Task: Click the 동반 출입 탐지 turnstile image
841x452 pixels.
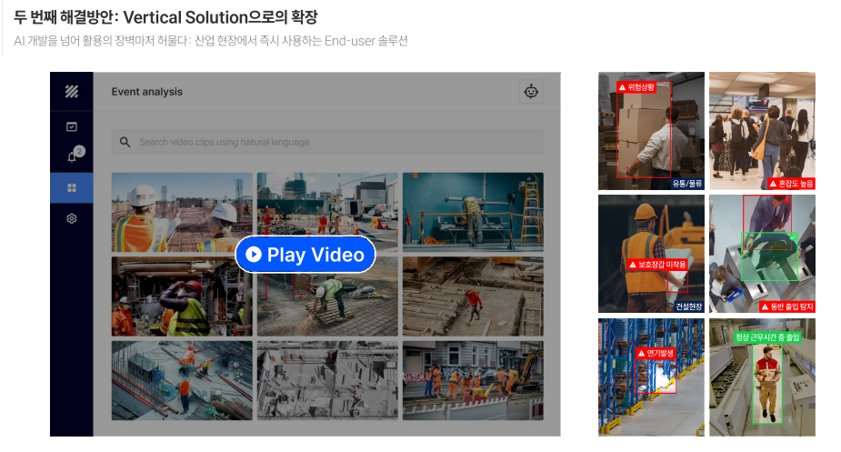Action: tap(762, 254)
